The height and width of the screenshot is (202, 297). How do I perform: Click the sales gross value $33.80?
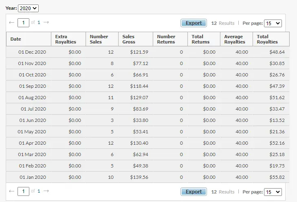141,120
